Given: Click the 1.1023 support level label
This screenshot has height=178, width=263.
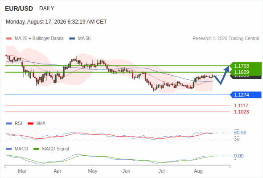Looking at the screenshot, I should pyautogui.click(x=241, y=112).
